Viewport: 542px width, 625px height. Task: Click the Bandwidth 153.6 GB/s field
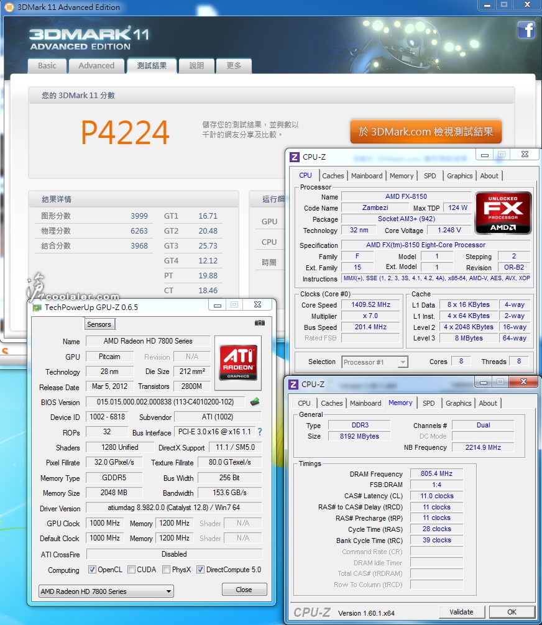coord(229,493)
